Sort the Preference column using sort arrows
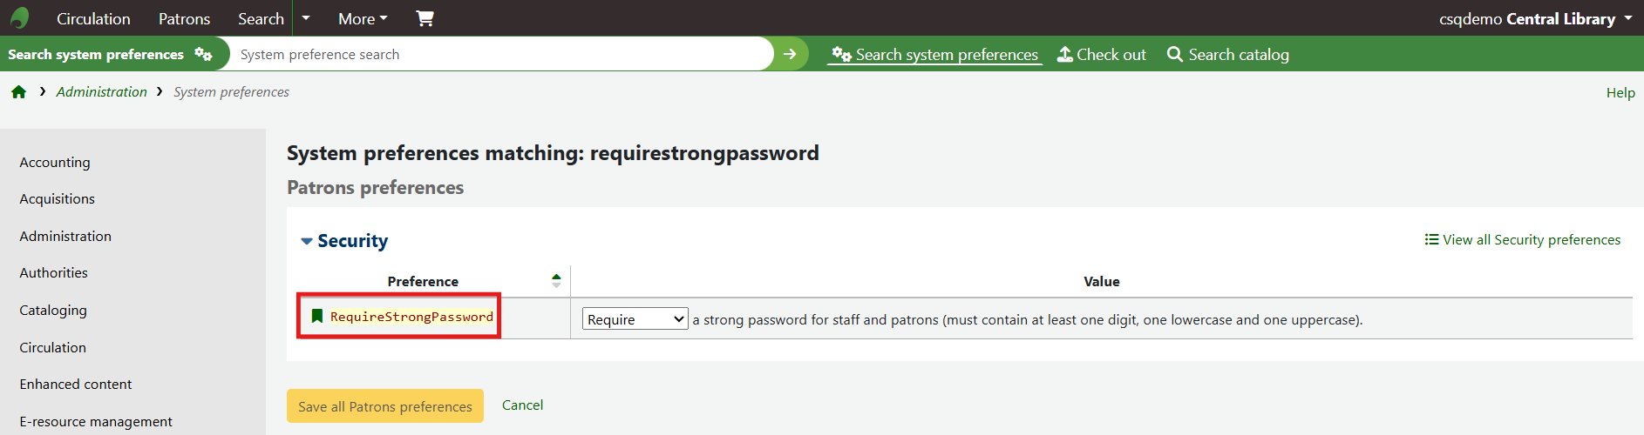This screenshot has width=1644, height=435. click(556, 280)
